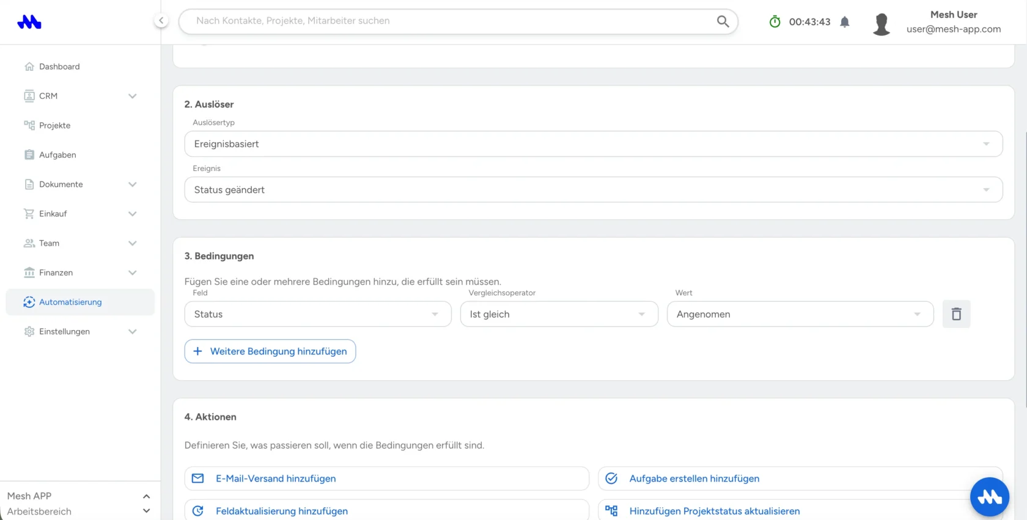Open notifications via the bell icon

845,22
